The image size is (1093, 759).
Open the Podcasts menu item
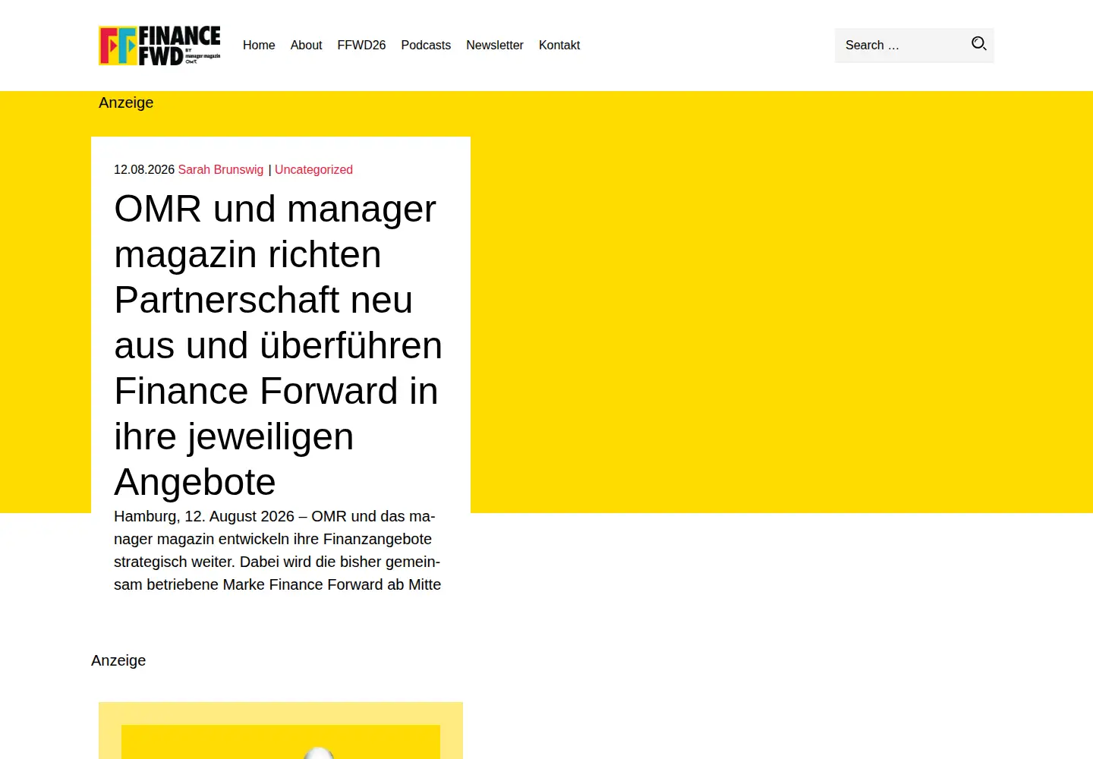click(x=426, y=46)
